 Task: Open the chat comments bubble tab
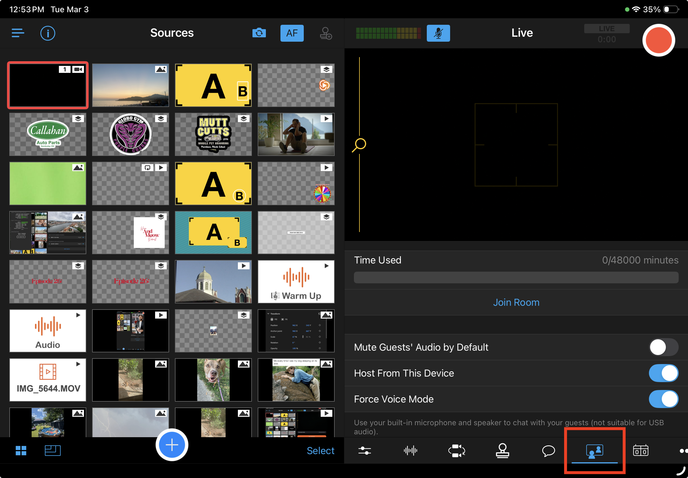tap(548, 450)
